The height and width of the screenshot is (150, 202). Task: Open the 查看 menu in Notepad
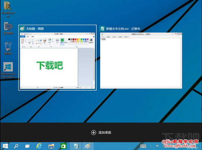[121, 37]
